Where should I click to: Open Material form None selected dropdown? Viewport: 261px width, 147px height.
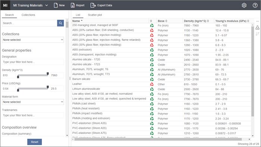tap(33, 102)
